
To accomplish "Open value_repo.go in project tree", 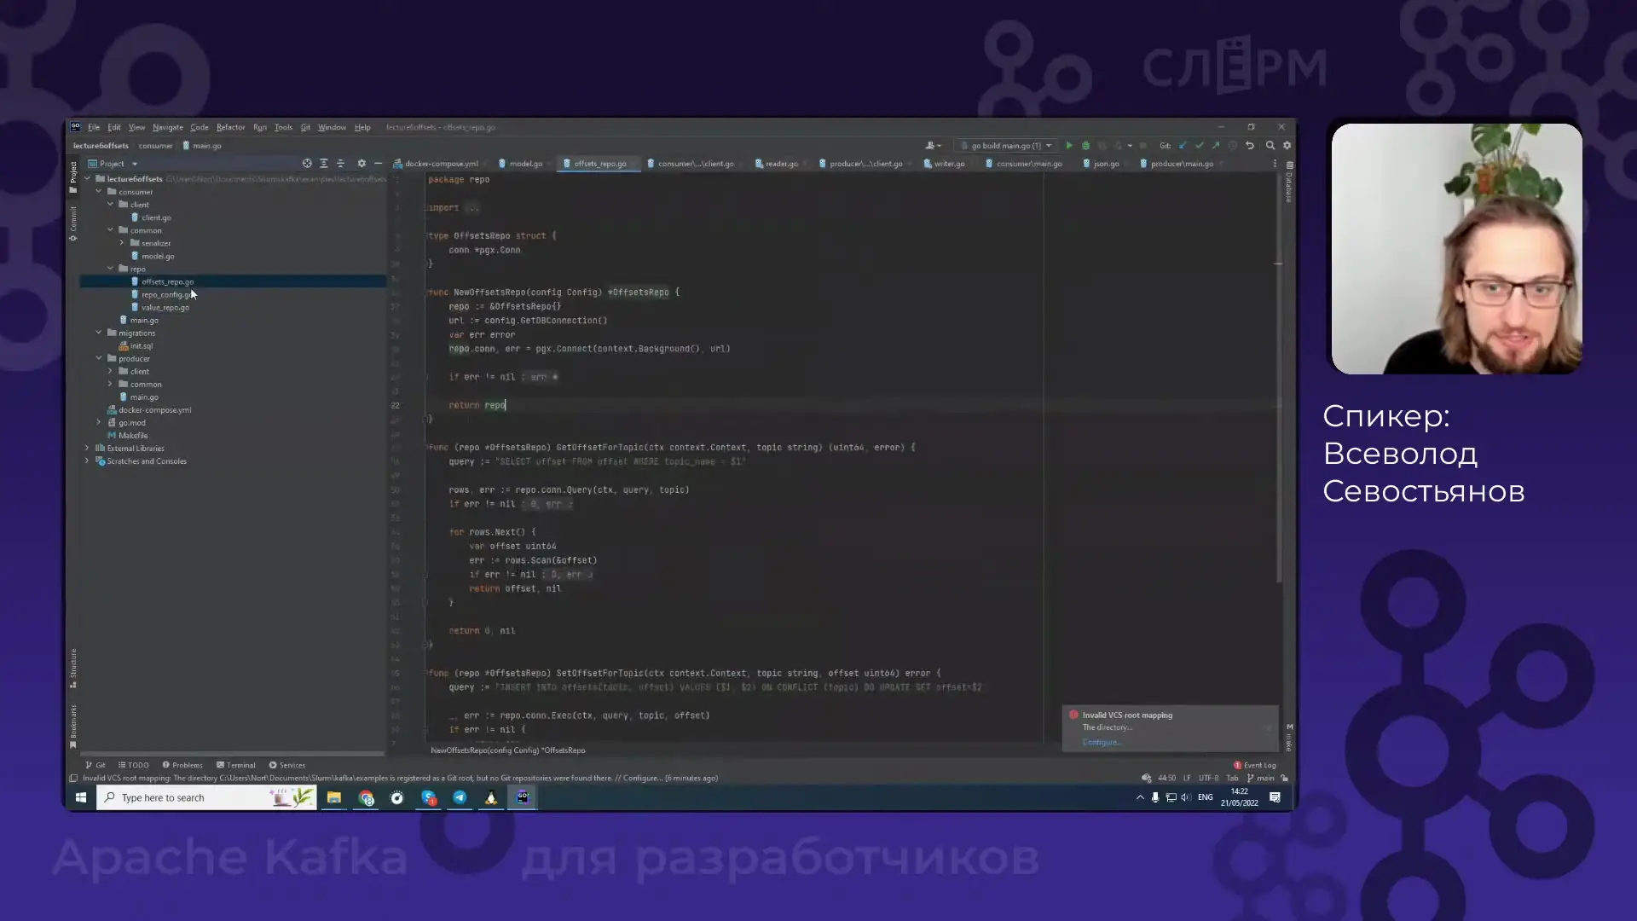I will [x=165, y=307].
